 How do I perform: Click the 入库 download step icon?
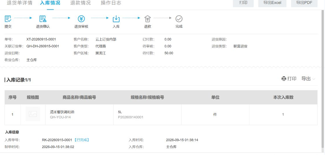coord(116,19)
